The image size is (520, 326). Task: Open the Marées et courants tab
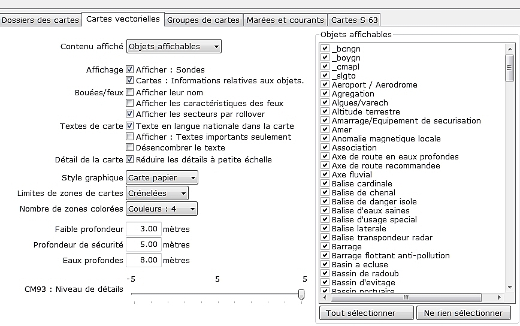[x=285, y=20]
